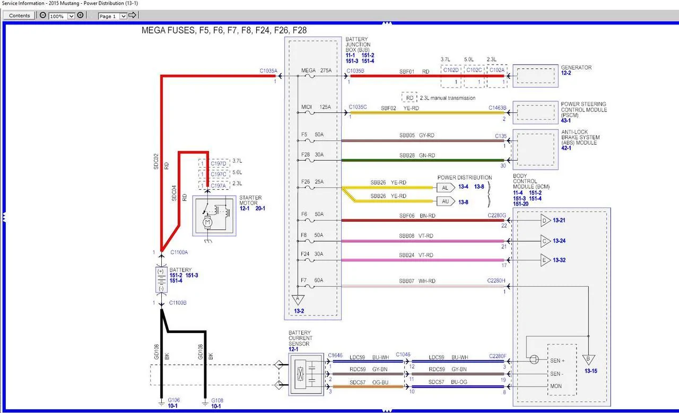Follow BCM reference 11-4
The height and width of the screenshot is (413, 679).
(x=518, y=192)
